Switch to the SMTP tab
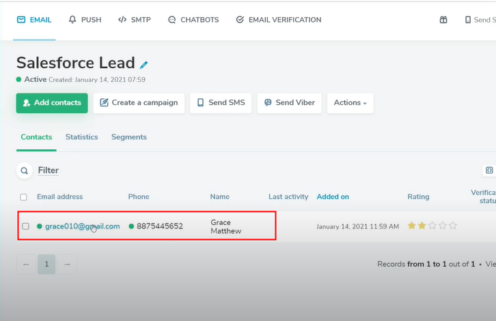This screenshot has height=321, width=496. click(135, 20)
